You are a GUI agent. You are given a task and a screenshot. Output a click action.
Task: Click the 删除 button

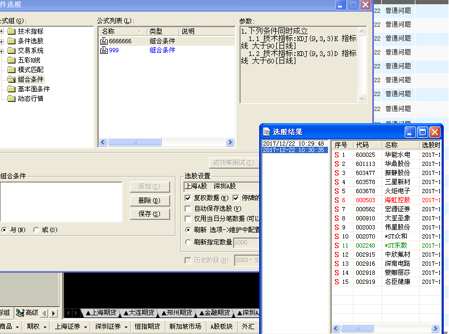click(x=149, y=201)
